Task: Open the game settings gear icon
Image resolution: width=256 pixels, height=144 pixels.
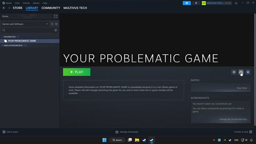Action: pyautogui.click(x=234, y=72)
